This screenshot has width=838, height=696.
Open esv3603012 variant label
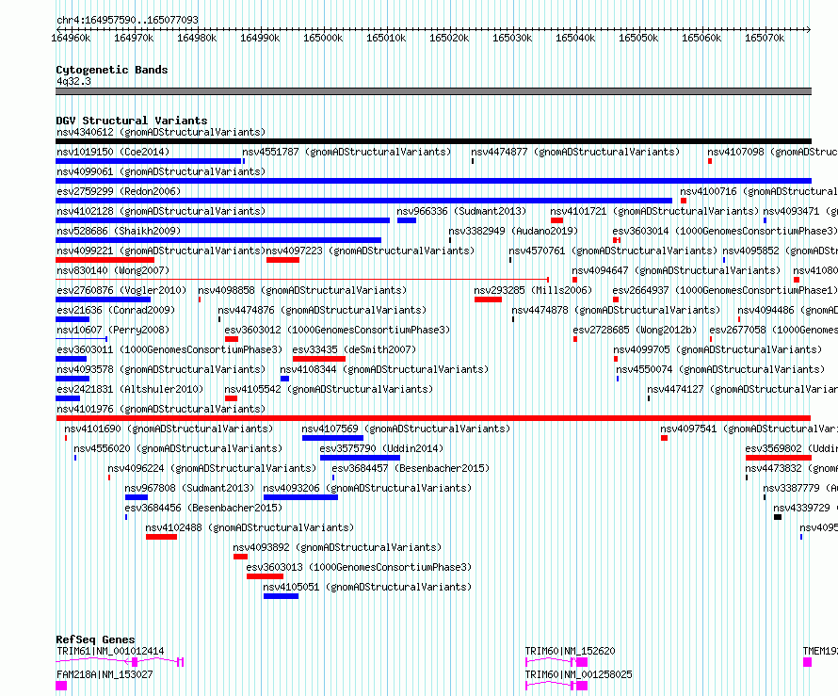point(337,330)
